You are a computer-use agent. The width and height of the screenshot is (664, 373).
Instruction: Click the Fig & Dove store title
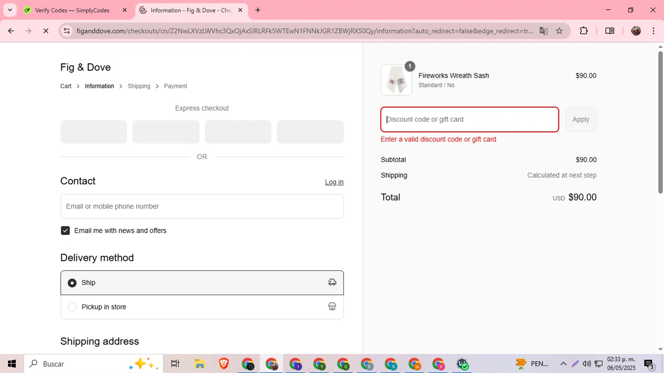(85, 67)
